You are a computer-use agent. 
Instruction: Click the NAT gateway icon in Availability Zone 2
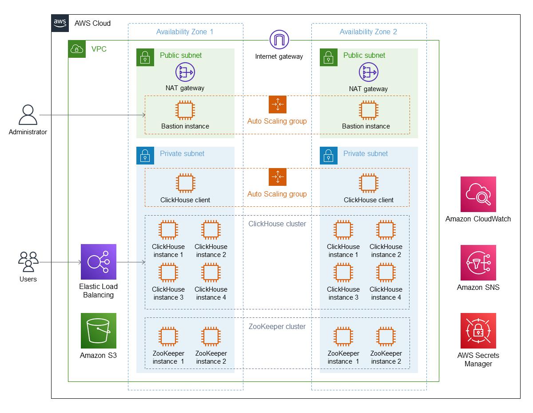(x=368, y=72)
